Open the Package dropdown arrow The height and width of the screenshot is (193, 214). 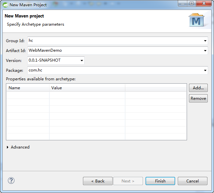point(205,70)
